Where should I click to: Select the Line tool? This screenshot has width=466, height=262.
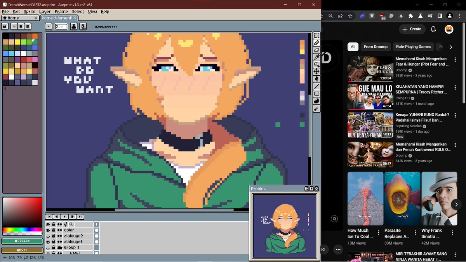316,86
